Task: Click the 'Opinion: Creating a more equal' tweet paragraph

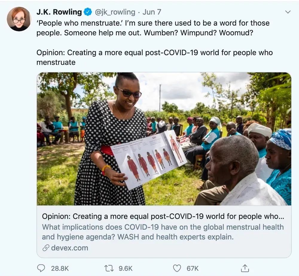Action: [x=155, y=58]
